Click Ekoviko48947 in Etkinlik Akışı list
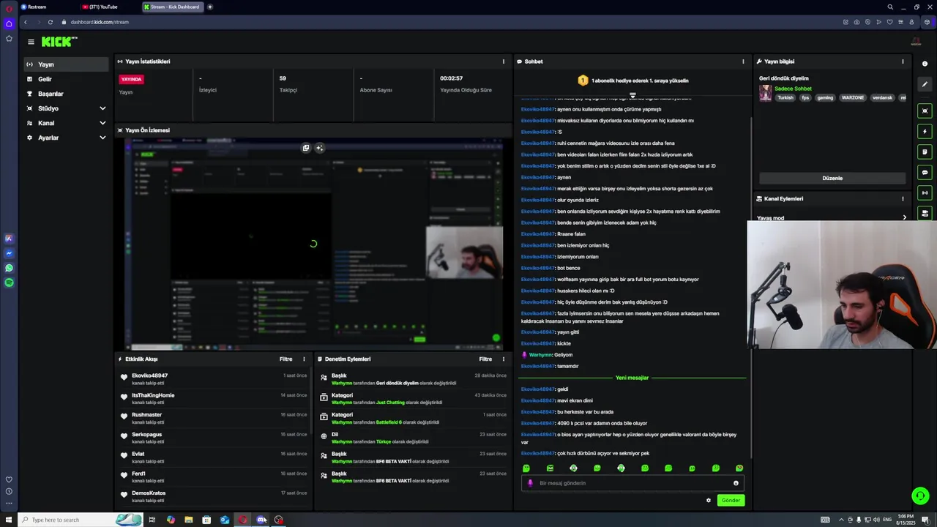Image resolution: width=937 pixels, height=527 pixels. tap(149, 375)
